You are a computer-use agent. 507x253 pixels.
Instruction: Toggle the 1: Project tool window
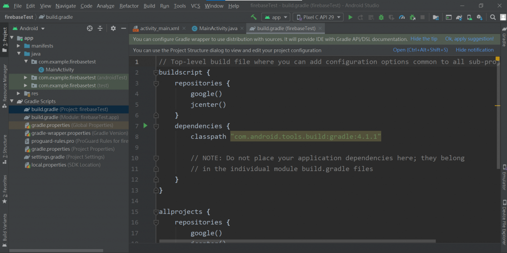click(x=4, y=40)
